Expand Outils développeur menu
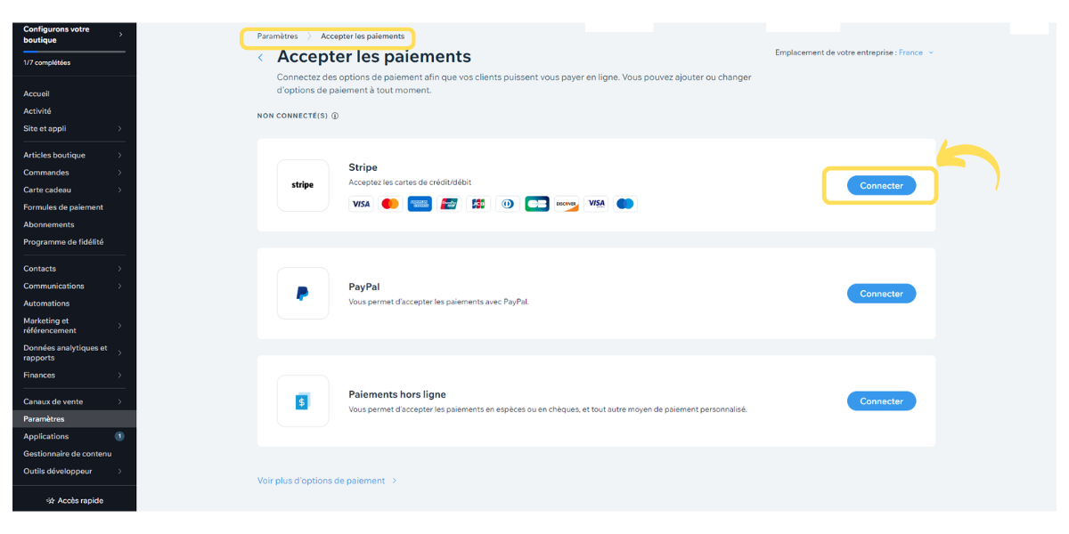Viewport: 1069px width, 534px height. (x=74, y=472)
